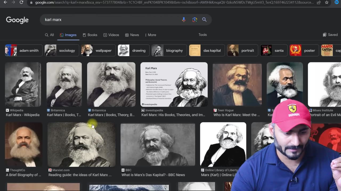The height and width of the screenshot is (191, 341).
Task: Filter by the drawing chip
Action: click(134, 50)
